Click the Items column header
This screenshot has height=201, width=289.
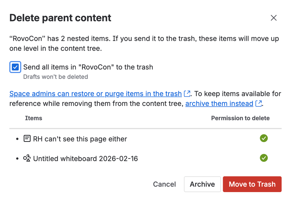[33, 118]
